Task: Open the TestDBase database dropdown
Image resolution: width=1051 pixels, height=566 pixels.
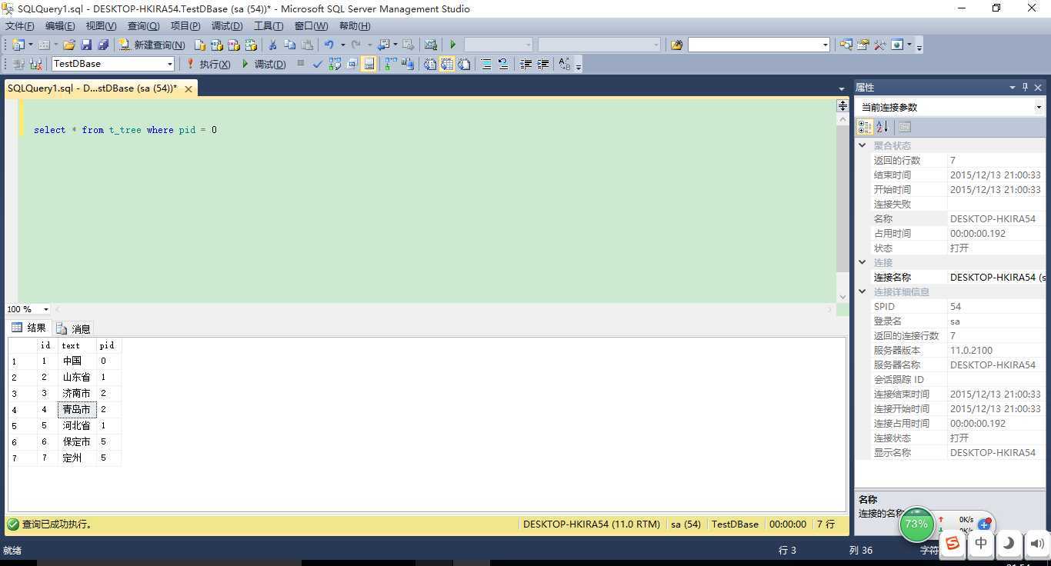Action: tap(170, 64)
